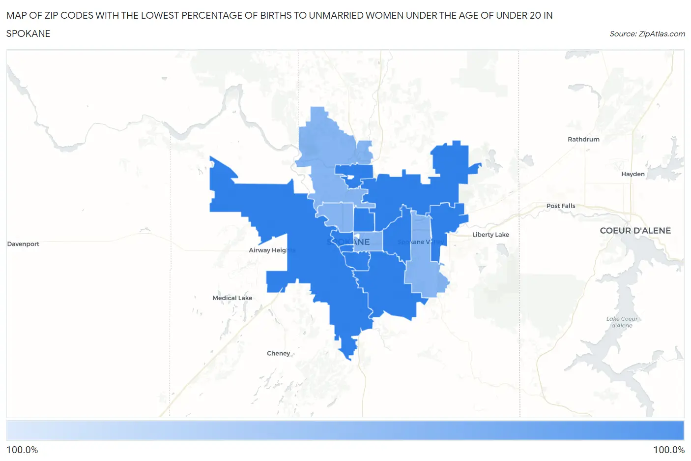Image resolution: width=691 pixels, height=461 pixels.
Task: Click the Post Falls label
Action: click(561, 206)
